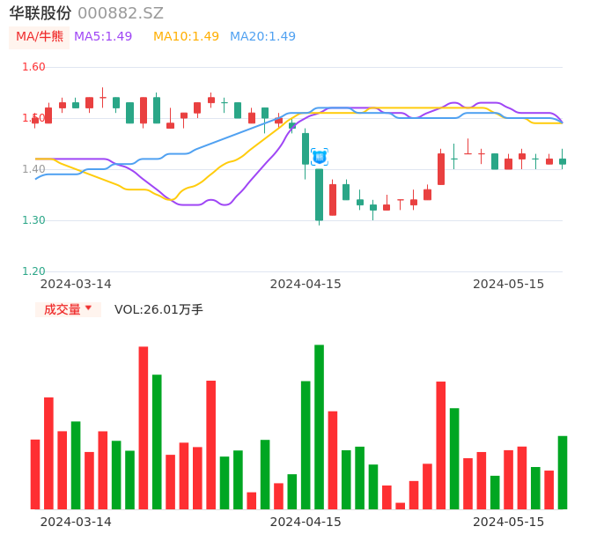
Task: Select the 2024-05-15 date on price chart axis
Action: (x=509, y=284)
